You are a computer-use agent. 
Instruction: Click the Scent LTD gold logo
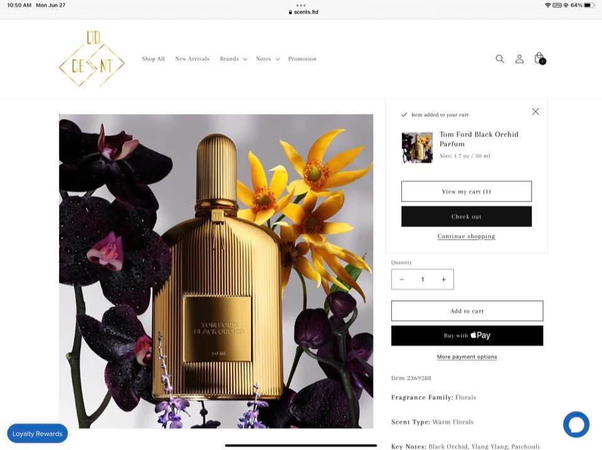pyautogui.click(x=92, y=59)
